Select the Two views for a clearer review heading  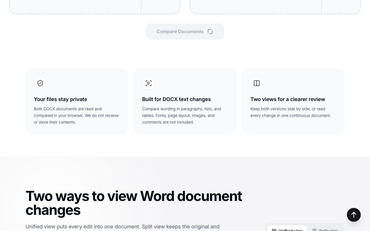coord(288,99)
